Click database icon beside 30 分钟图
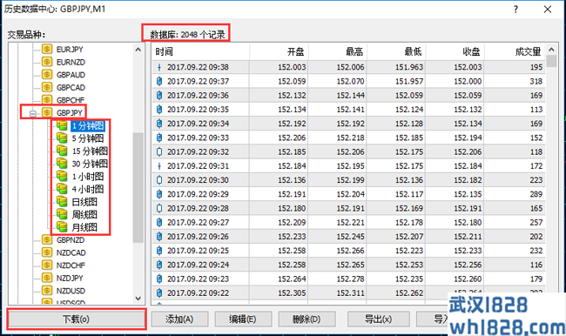 point(62,164)
